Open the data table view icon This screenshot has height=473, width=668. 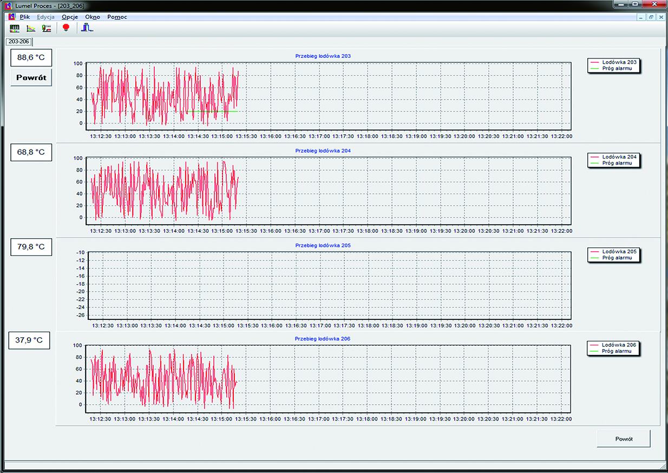click(15, 28)
